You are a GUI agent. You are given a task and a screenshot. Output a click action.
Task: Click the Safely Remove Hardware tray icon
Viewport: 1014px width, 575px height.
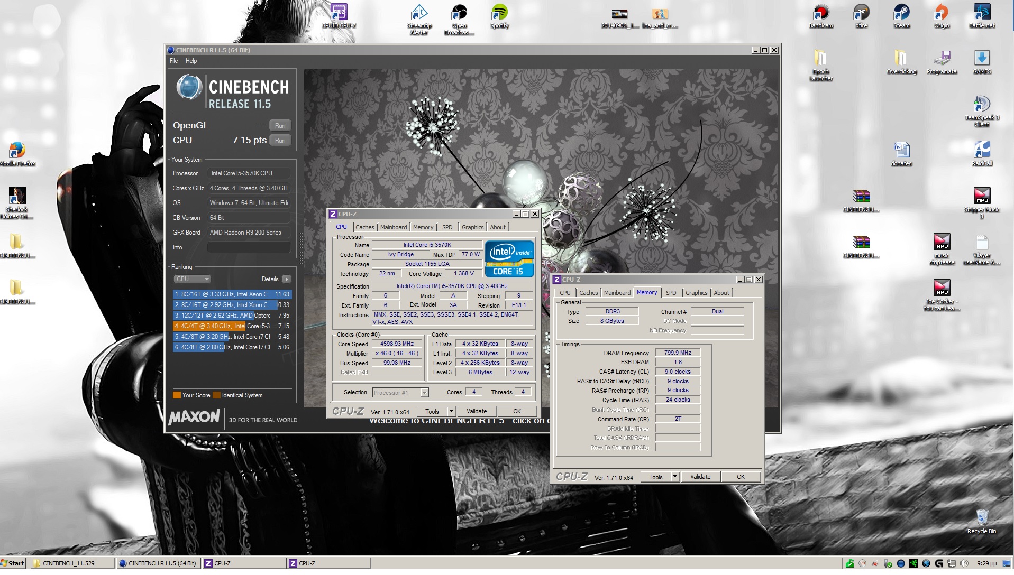(888, 563)
